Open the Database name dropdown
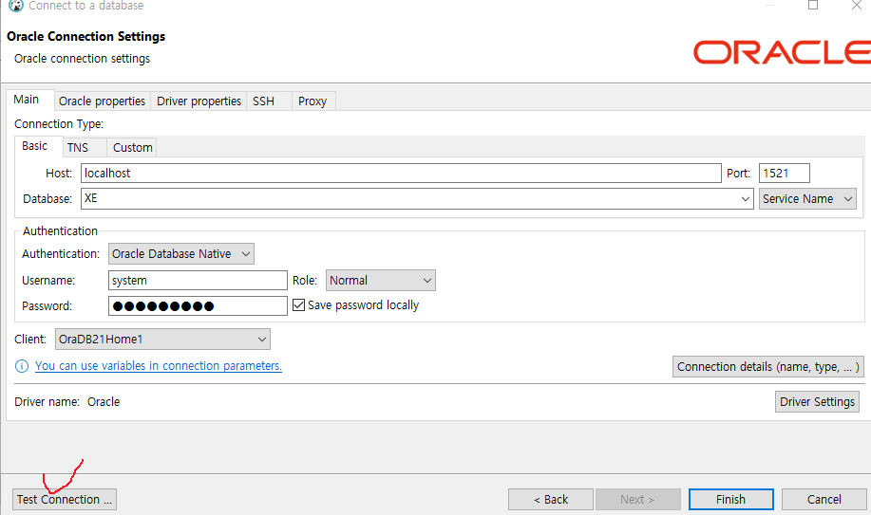This screenshot has width=871, height=515. [745, 198]
